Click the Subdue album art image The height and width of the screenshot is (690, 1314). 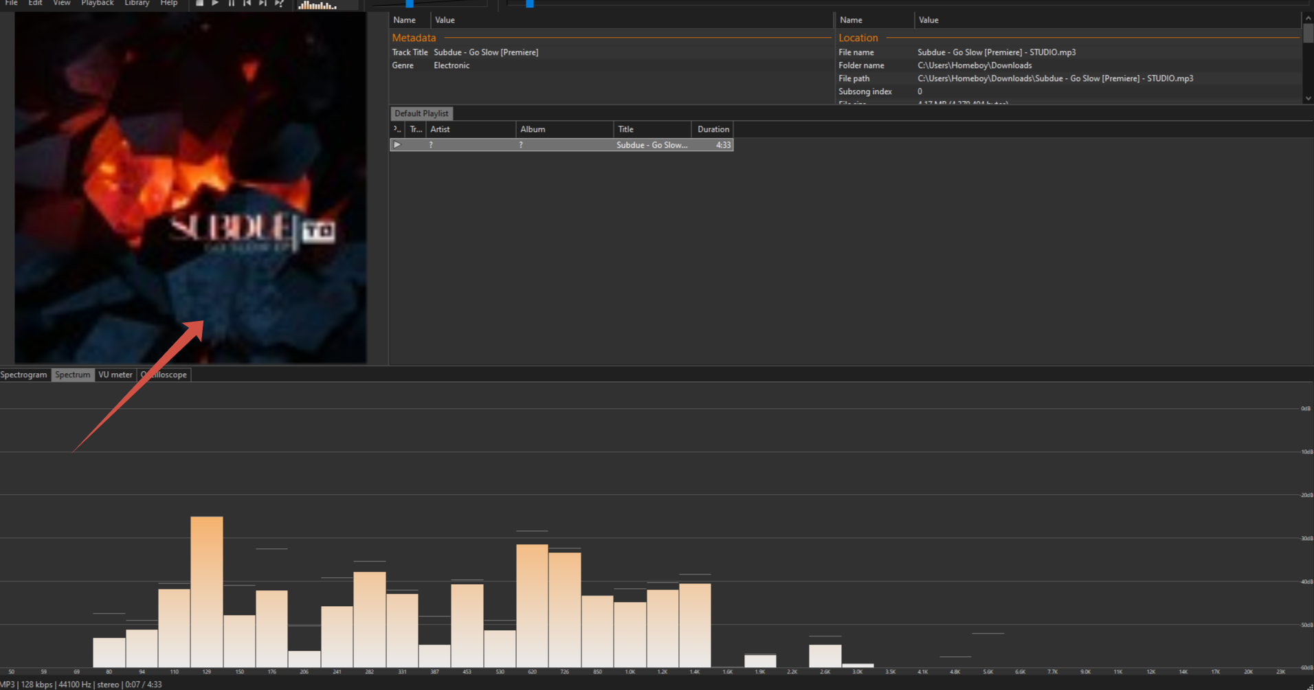click(190, 188)
